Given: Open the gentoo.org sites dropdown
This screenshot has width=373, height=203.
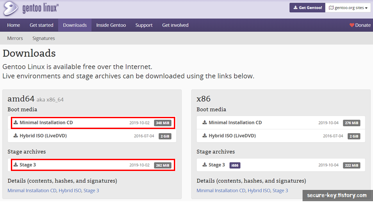Looking at the screenshot, I should 348,8.
